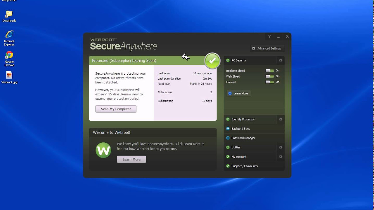Click the '2m 24s' scan duration value

point(207,78)
